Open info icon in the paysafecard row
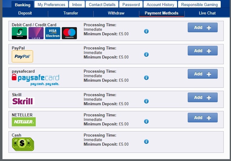 pos(146,78)
